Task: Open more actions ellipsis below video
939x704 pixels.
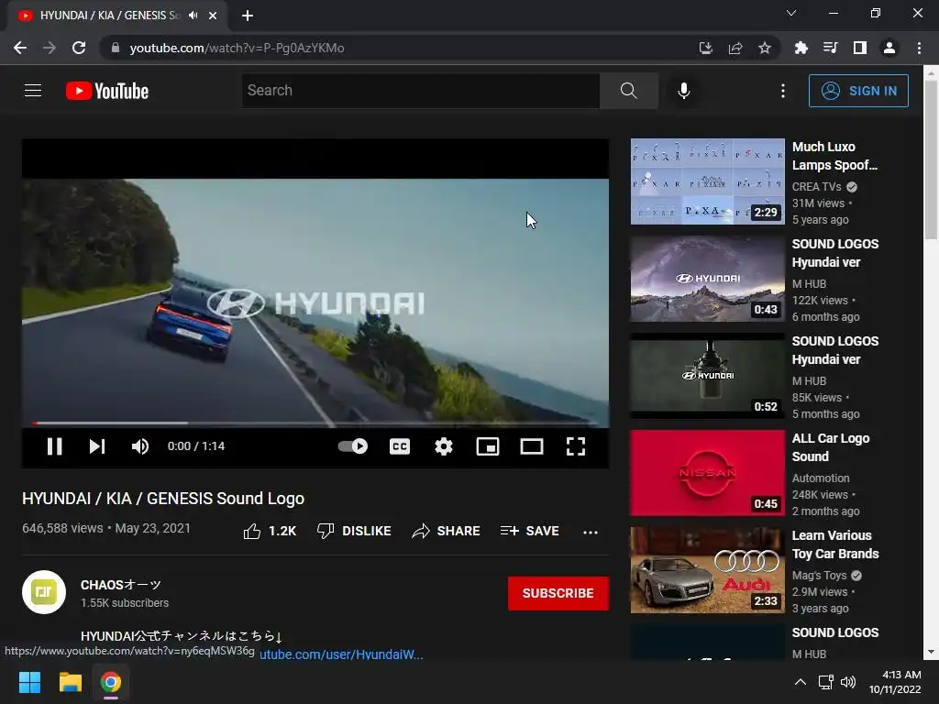Action: 591,532
